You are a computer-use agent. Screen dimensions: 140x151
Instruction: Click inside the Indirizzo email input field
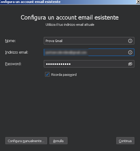point(89,52)
